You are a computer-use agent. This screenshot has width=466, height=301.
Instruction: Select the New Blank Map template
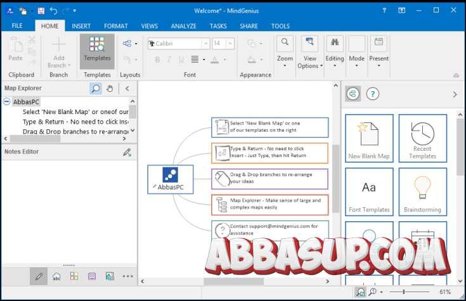tap(369, 139)
